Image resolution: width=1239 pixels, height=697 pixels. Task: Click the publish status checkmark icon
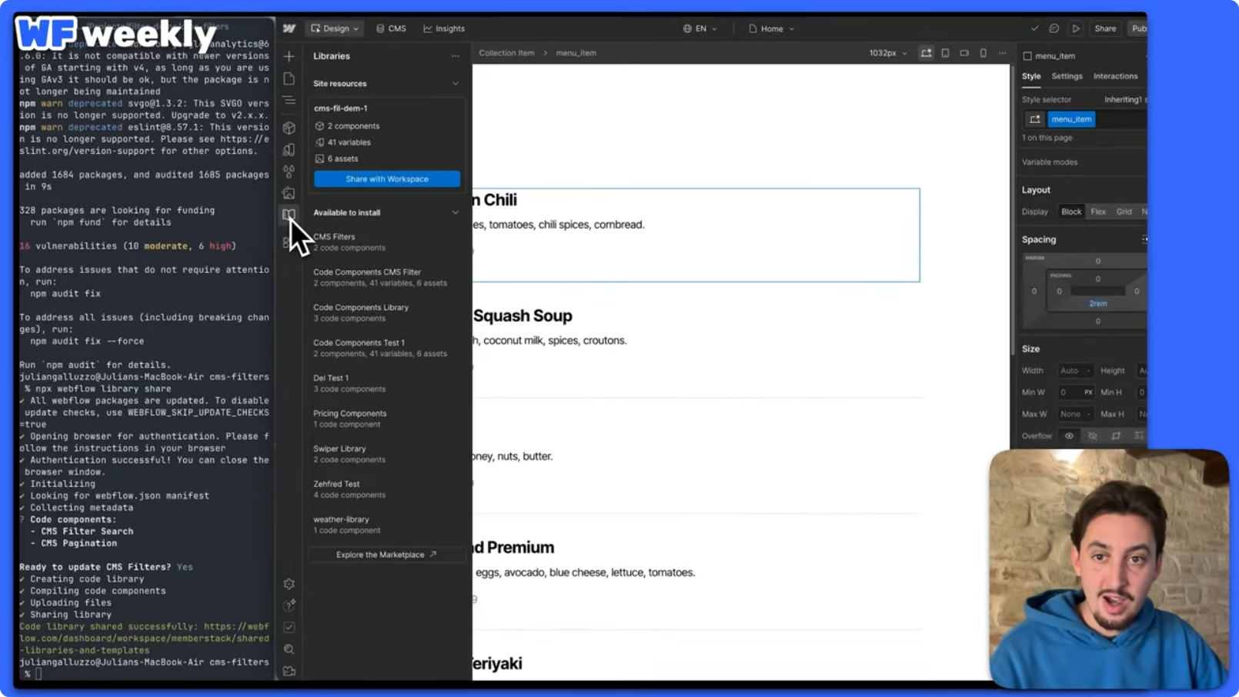tap(1034, 28)
